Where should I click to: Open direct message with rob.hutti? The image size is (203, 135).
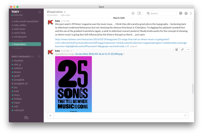[x=19, y=110]
